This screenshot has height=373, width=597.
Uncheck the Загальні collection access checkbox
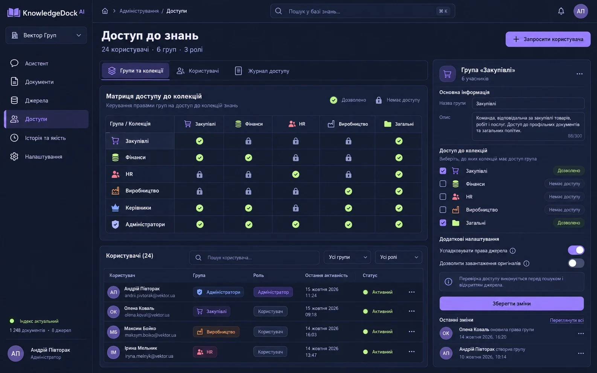coord(443,223)
